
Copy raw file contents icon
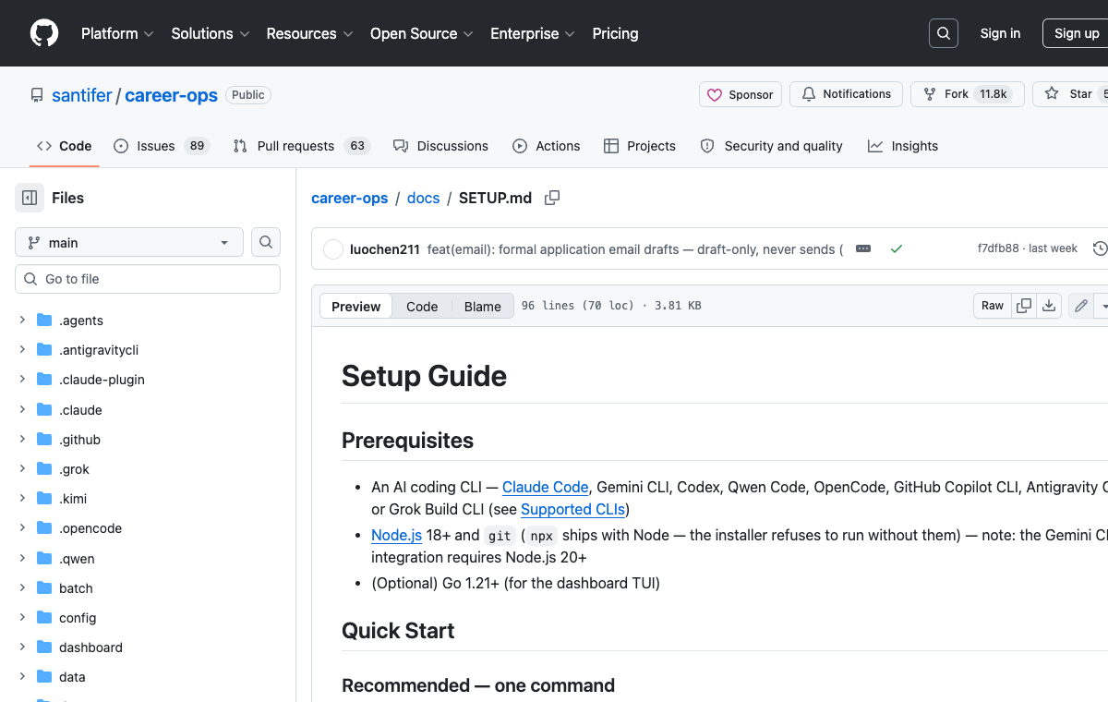pyautogui.click(x=1024, y=306)
